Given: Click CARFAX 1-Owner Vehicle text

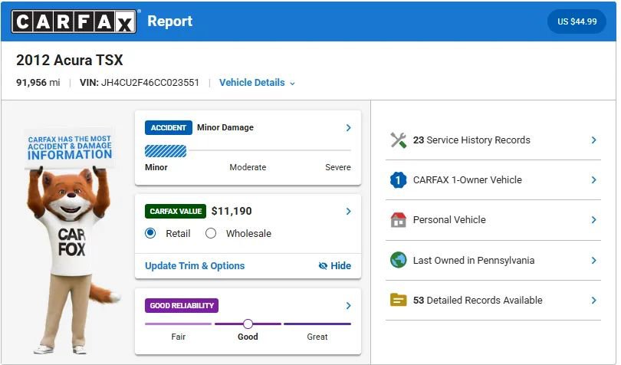Looking at the screenshot, I should point(468,180).
